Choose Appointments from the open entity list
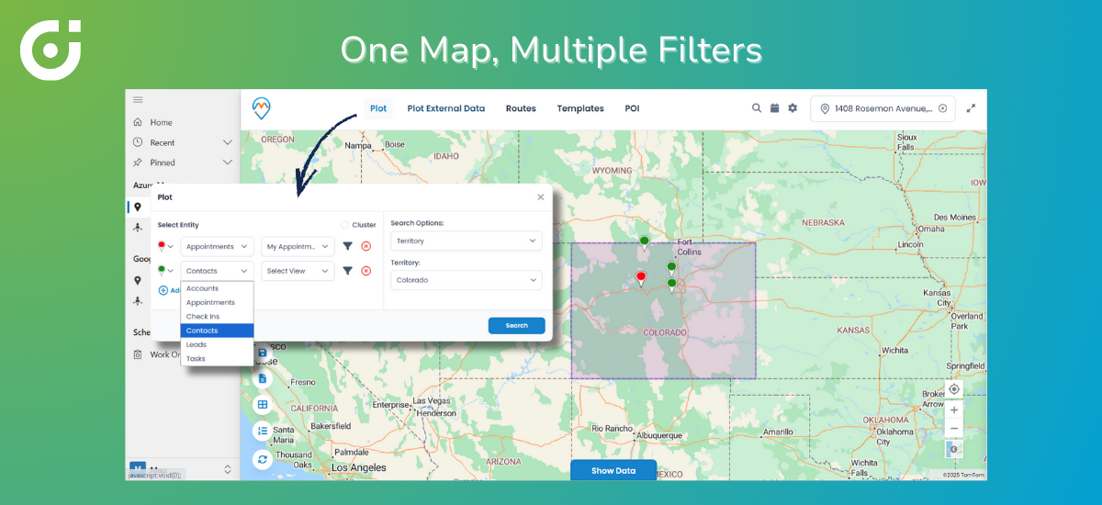The image size is (1102, 505). tap(218, 302)
